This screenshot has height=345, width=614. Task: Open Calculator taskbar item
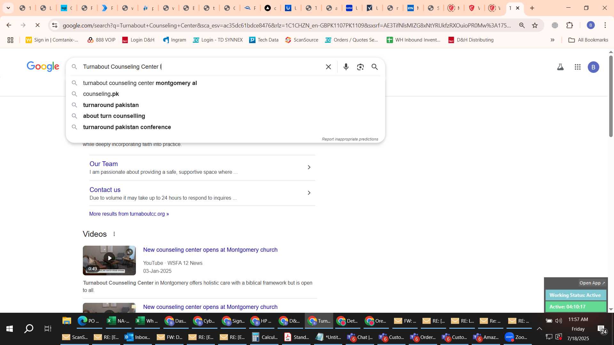[265, 337]
